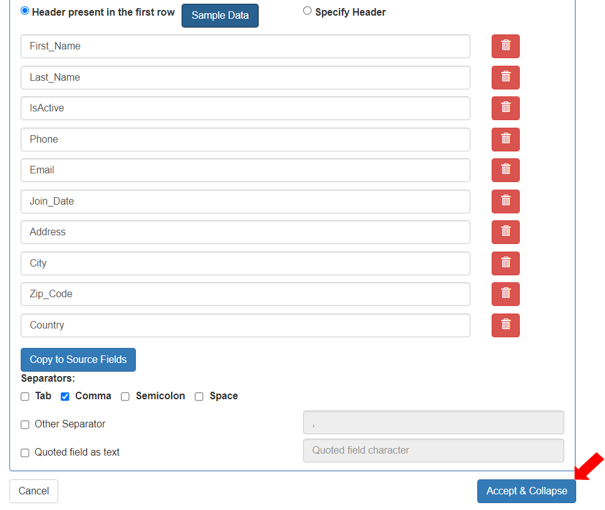Enable the Other Separator option
Viewport: 605px width, 510px height.
tap(24, 424)
